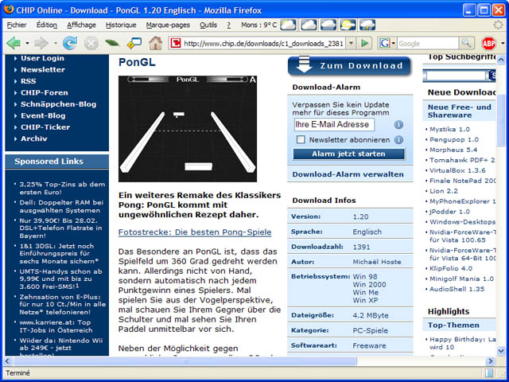This screenshot has height=382, width=509.
Task: Click the URL address bar field
Action: 263,43
